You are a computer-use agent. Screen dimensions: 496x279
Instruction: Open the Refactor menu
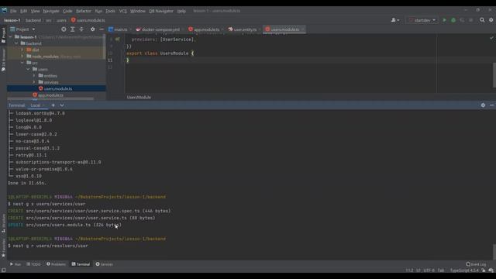[84, 11]
